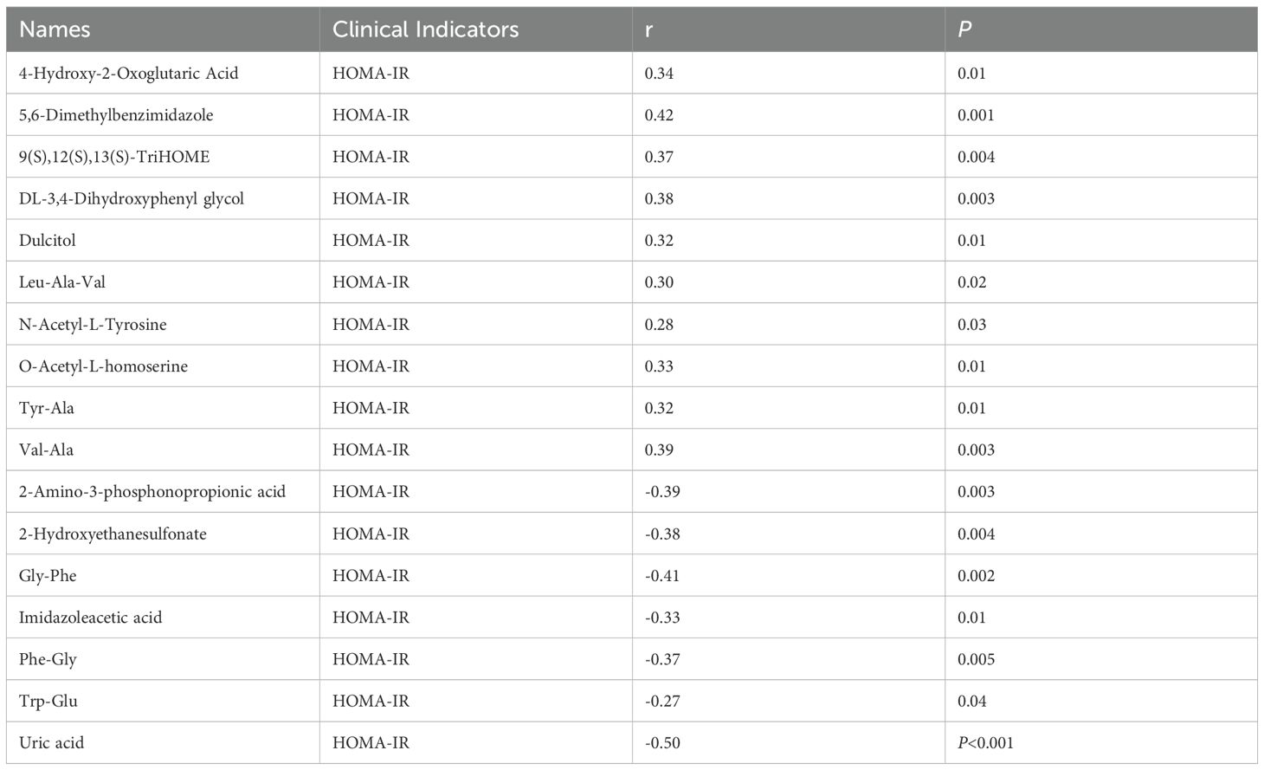Select the 9(S),12(S),13(S)-TriHOME entry
Image resolution: width=1264 pixels, height=770 pixels.
tap(114, 157)
